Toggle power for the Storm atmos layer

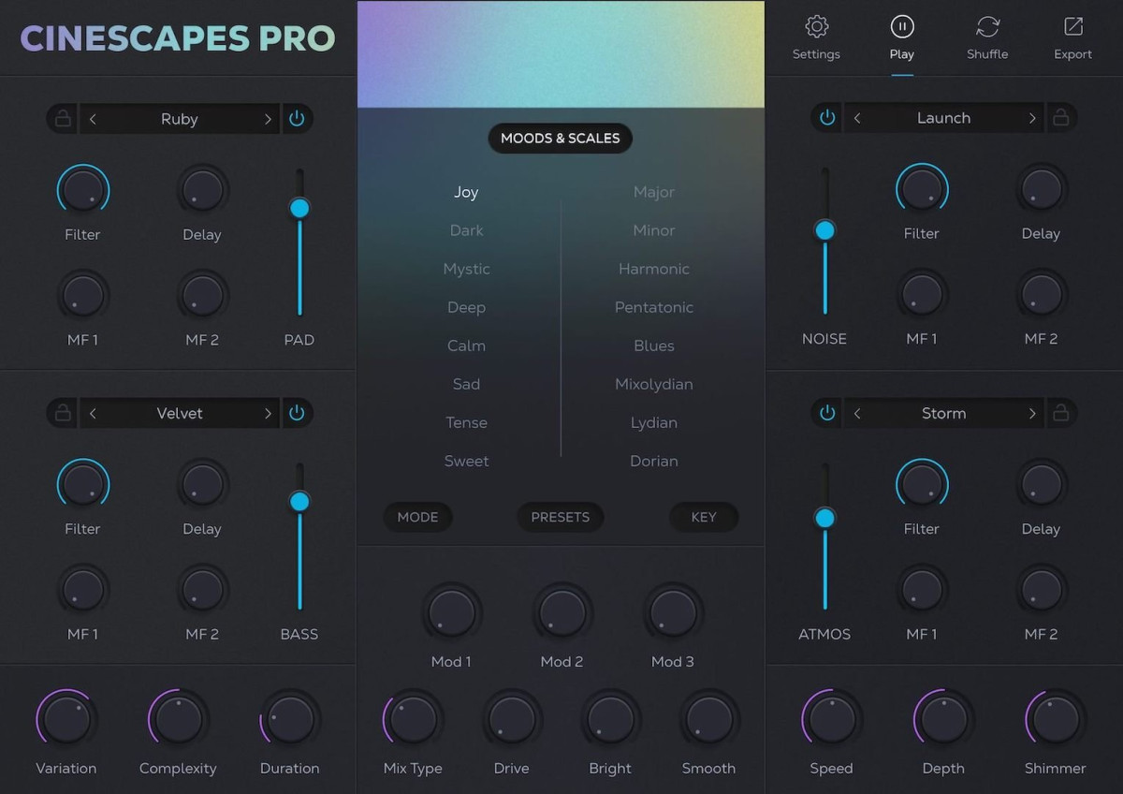pos(827,413)
